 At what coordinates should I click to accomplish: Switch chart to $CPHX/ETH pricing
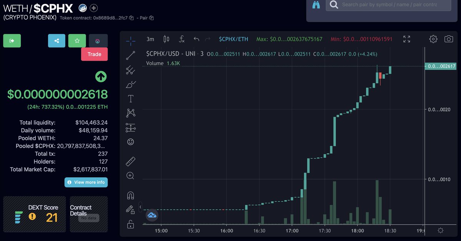234,39
